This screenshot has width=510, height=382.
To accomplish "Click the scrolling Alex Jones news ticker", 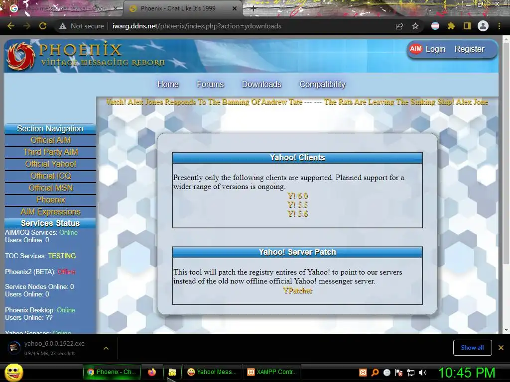I will [x=297, y=102].
